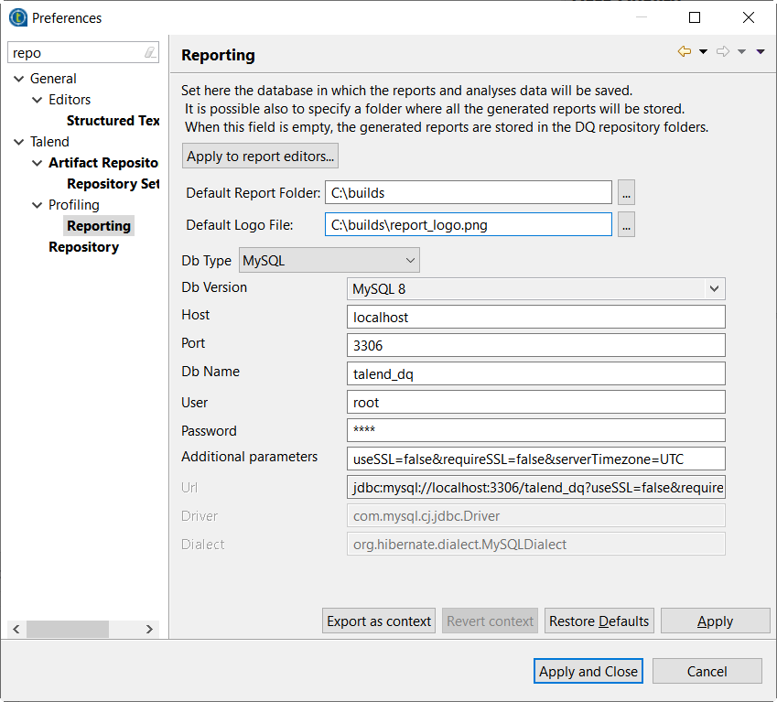Open the Db Version combo box
The width and height of the screenshot is (777, 702).
click(538, 289)
